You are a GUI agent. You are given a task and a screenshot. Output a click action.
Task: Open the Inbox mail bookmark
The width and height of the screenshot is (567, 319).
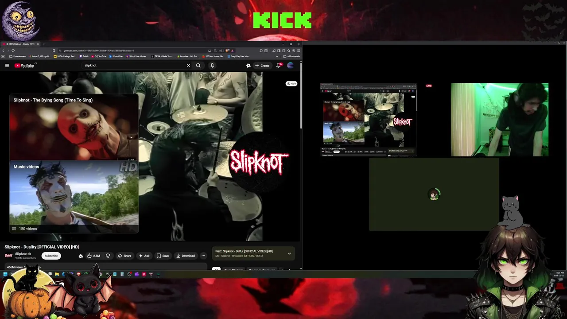pos(39,56)
